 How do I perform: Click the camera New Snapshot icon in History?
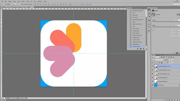pos(141,49)
